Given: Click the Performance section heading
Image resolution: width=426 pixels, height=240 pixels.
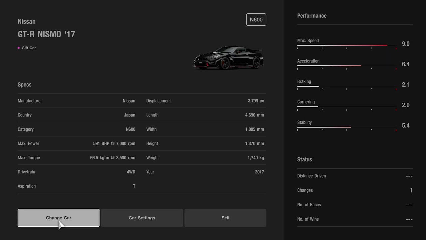Looking at the screenshot, I should (x=312, y=16).
